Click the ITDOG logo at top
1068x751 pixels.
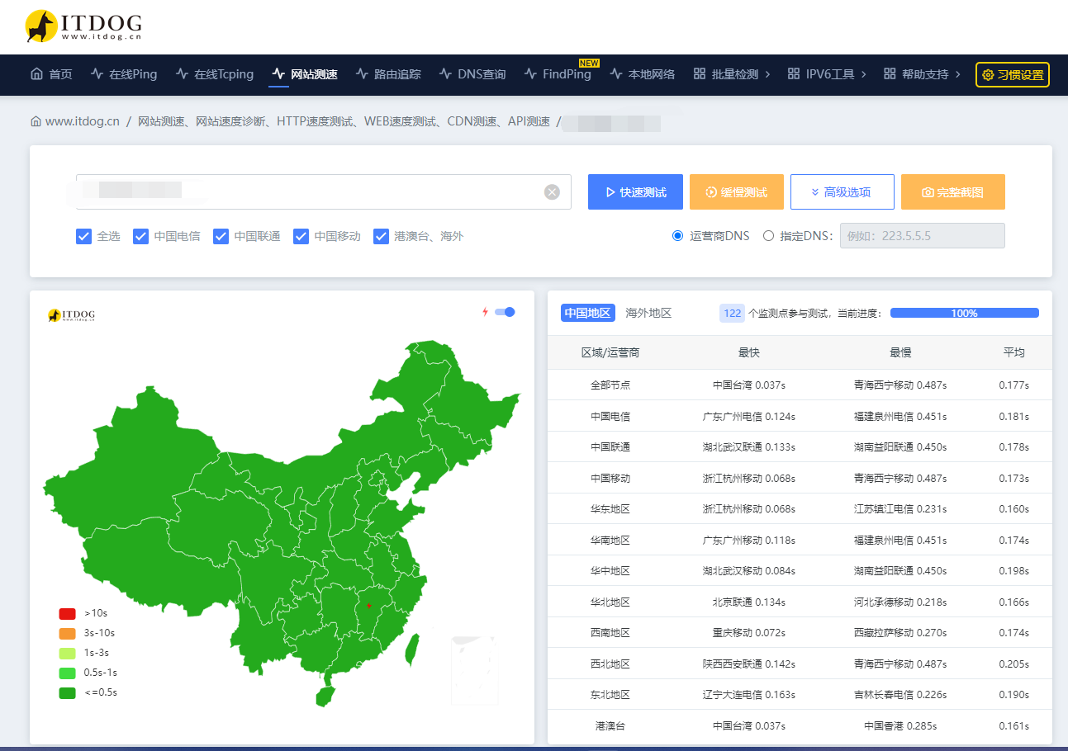tap(83, 26)
